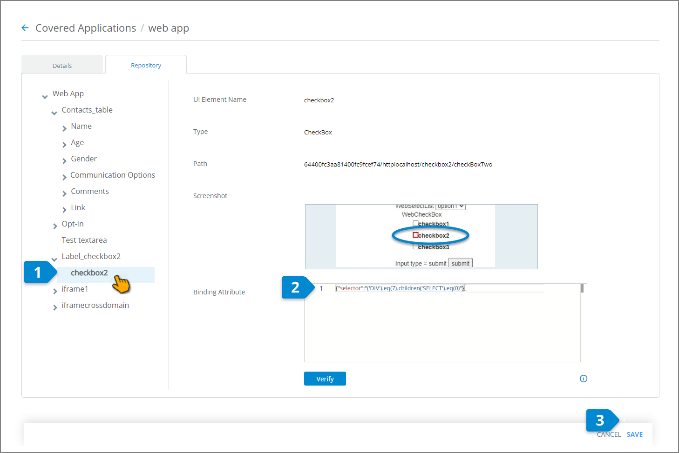Expand the iframe1 node chevron
Viewport: 679px width, 453px height.
[x=55, y=291]
